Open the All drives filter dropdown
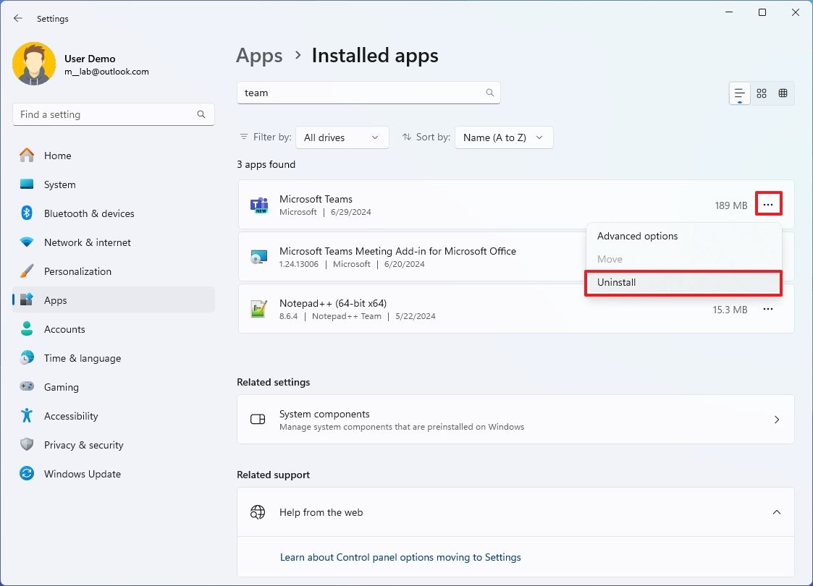 click(x=342, y=137)
